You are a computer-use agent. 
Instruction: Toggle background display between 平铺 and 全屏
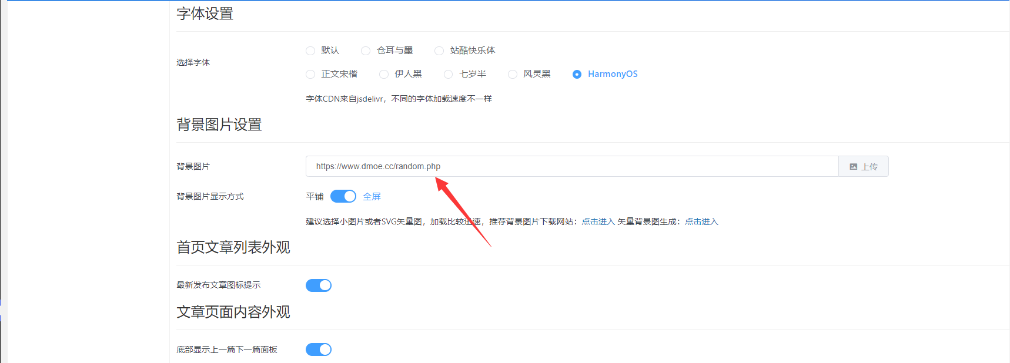point(343,196)
